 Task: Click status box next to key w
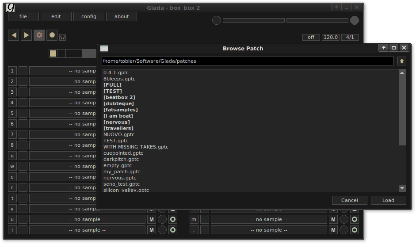(x=23, y=166)
